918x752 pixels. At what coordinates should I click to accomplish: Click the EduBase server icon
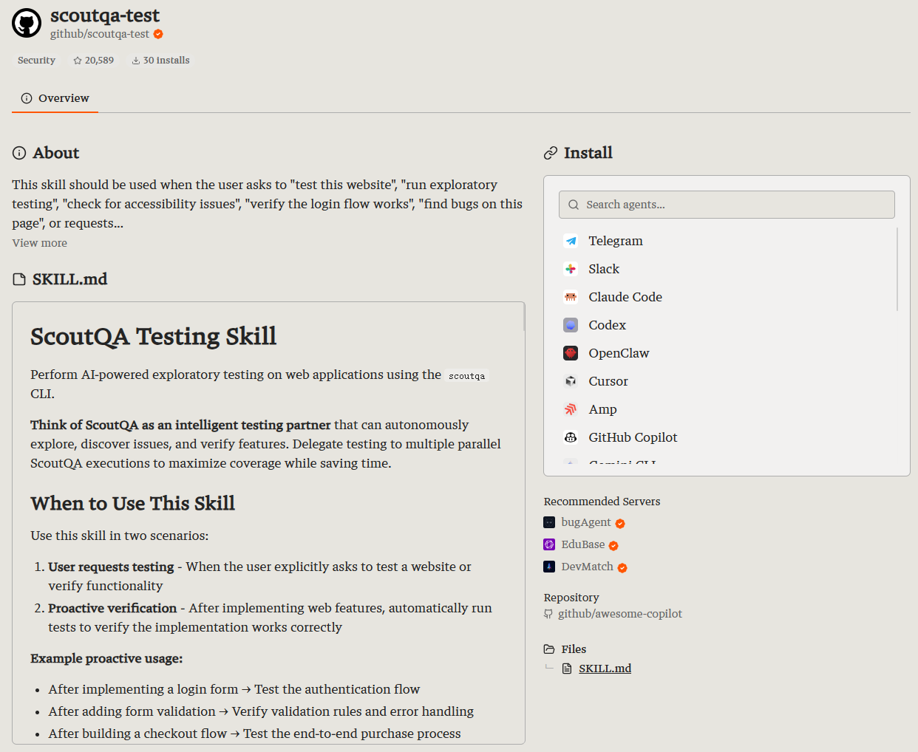pyautogui.click(x=549, y=544)
